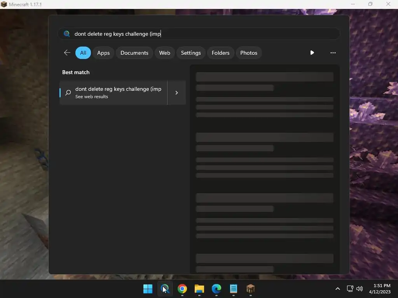398x298 pixels.
Task: Show hidden system tray icons
Action: pos(338,289)
